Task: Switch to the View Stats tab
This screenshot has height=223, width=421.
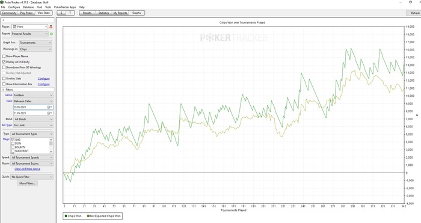Action: pos(43,13)
